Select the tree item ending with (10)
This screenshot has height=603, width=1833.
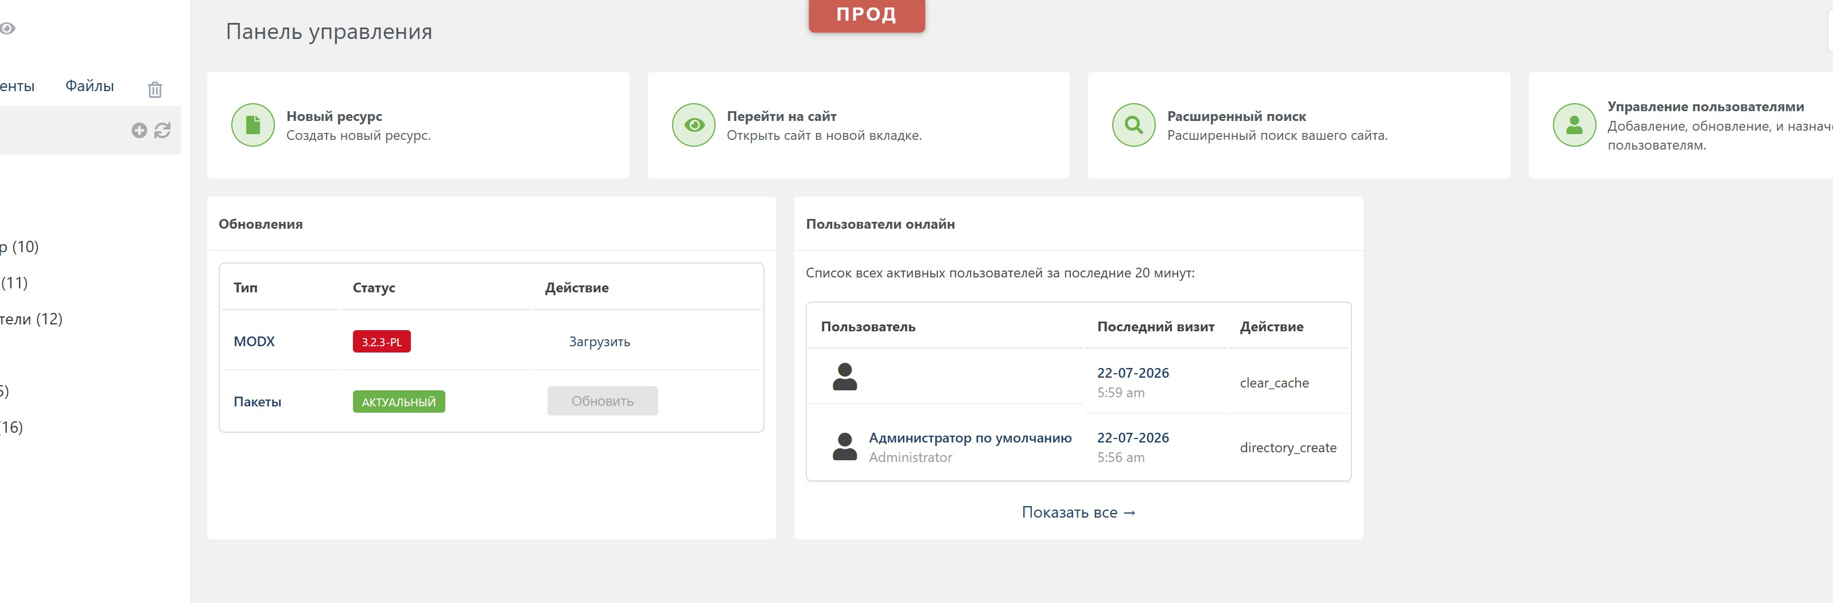(x=19, y=246)
